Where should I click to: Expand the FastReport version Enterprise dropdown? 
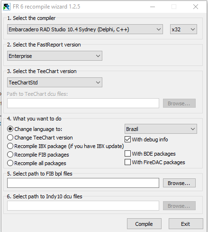(x=54, y=56)
